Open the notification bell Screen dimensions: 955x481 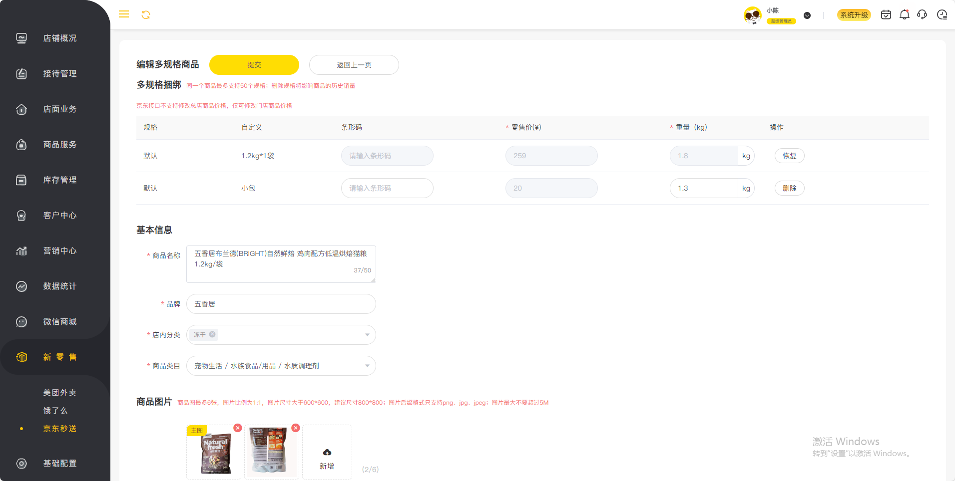point(904,15)
